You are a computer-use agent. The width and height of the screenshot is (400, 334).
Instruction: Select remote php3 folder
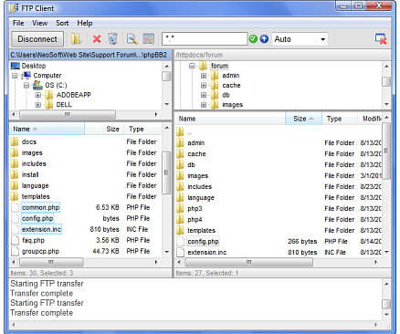click(x=195, y=209)
